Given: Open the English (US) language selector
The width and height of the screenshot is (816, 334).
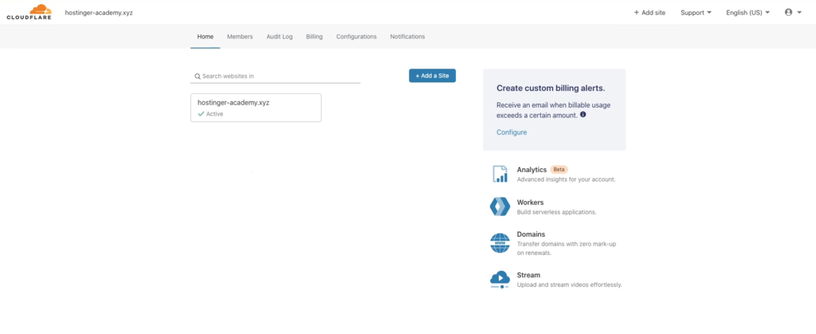Looking at the screenshot, I should [x=747, y=13].
